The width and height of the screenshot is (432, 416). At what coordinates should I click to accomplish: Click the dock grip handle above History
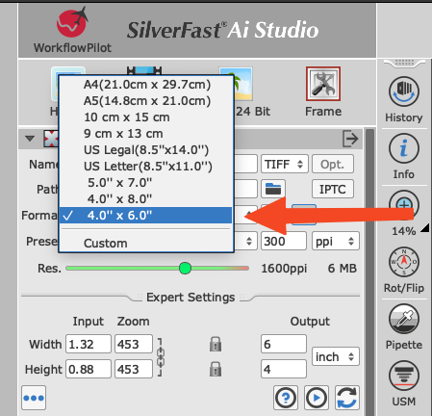pyautogui.click(x=404, y=63)
